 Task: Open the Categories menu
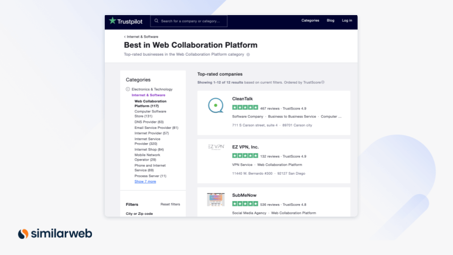(x=310, y=20)
